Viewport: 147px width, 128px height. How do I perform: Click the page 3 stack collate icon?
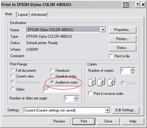point(111,82)
